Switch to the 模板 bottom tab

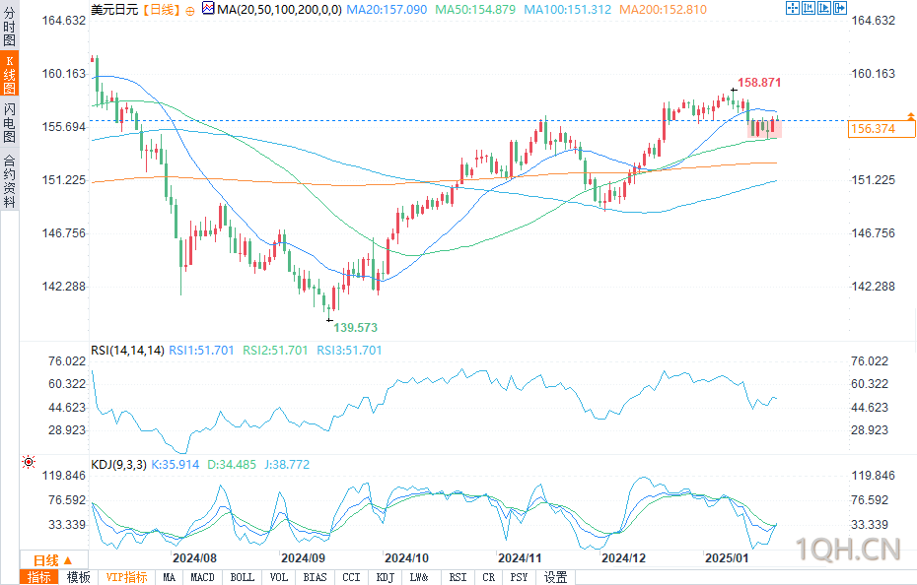point(78,577)
